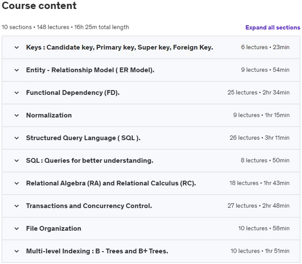This screenshot has width=302, height=264.
Task: Open the 'Structured Query Language ( SQL ).' title
Action: pos(83,138)
